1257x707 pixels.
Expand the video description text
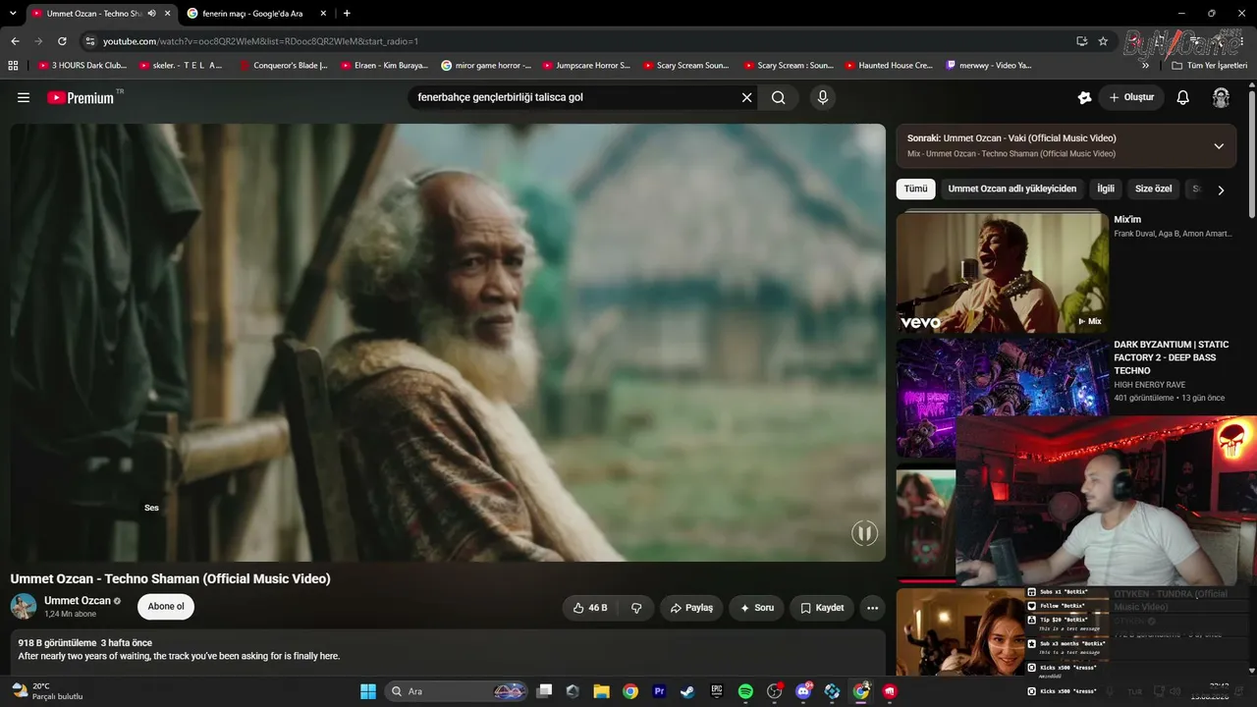448,651
